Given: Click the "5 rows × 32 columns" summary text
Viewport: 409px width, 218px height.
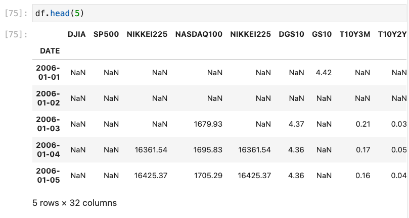Looking at the screenshot, I should (x=74, y=203).
